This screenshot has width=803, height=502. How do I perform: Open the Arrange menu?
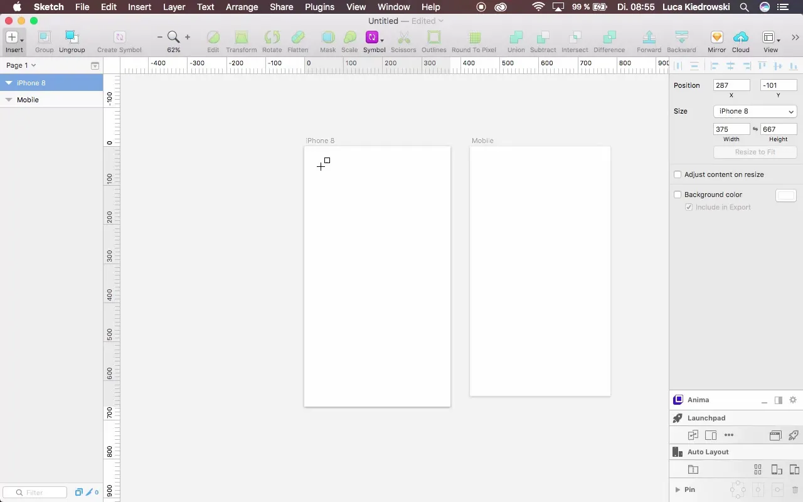click(242, 7)
